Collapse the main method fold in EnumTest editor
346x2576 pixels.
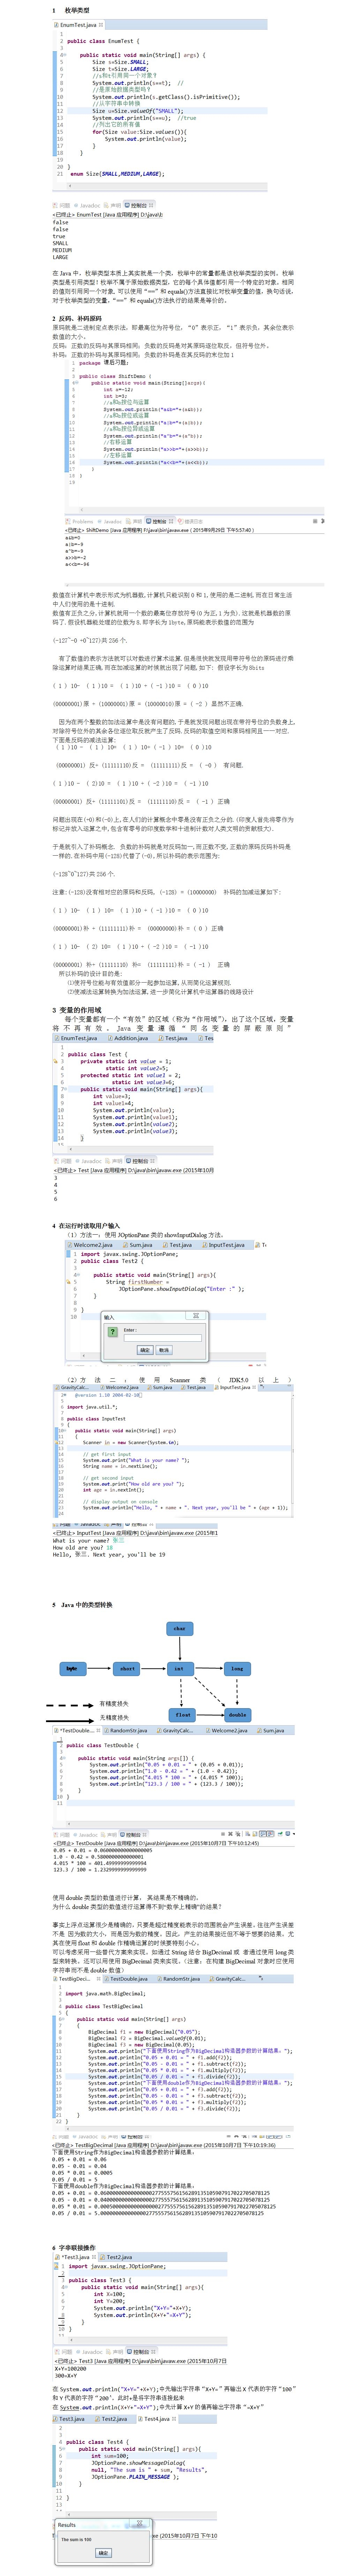click(66, 55)
